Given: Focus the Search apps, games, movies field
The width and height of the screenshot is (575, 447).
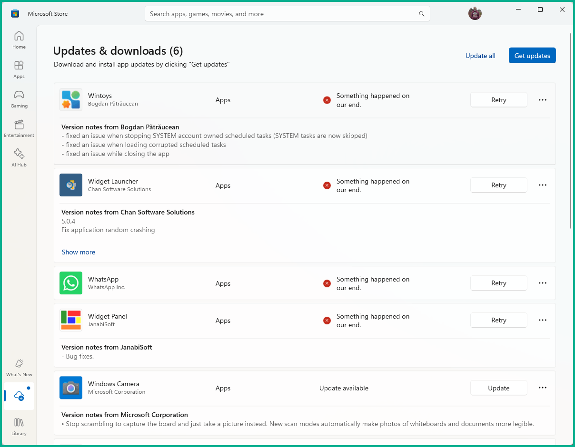Looking at the screenshot, I should click(x=287, y=14).
